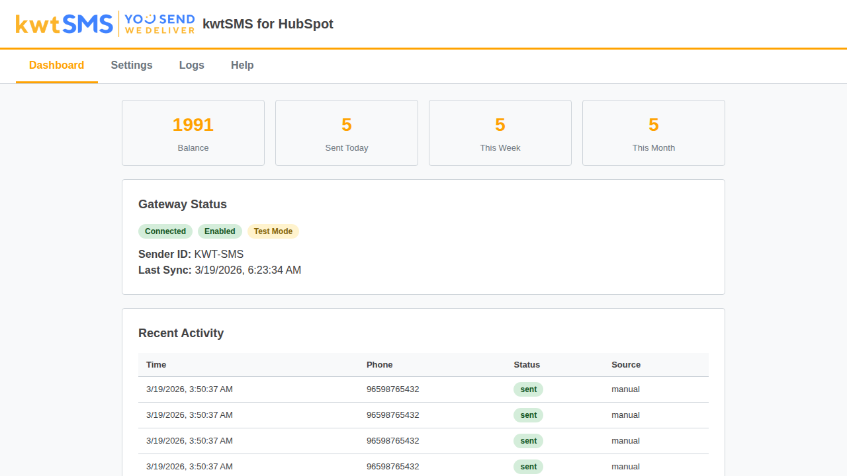
Task: Click the YOU SEND WE DELIVER tagline graphic
Action: click(x=158, y=24)
